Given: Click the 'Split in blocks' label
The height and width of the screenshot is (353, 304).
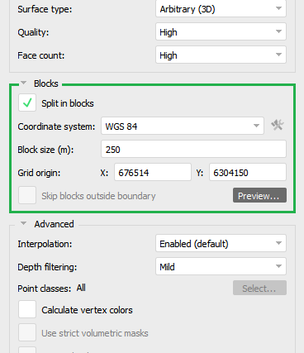Looking at the screenshot, I should [68, 103].
